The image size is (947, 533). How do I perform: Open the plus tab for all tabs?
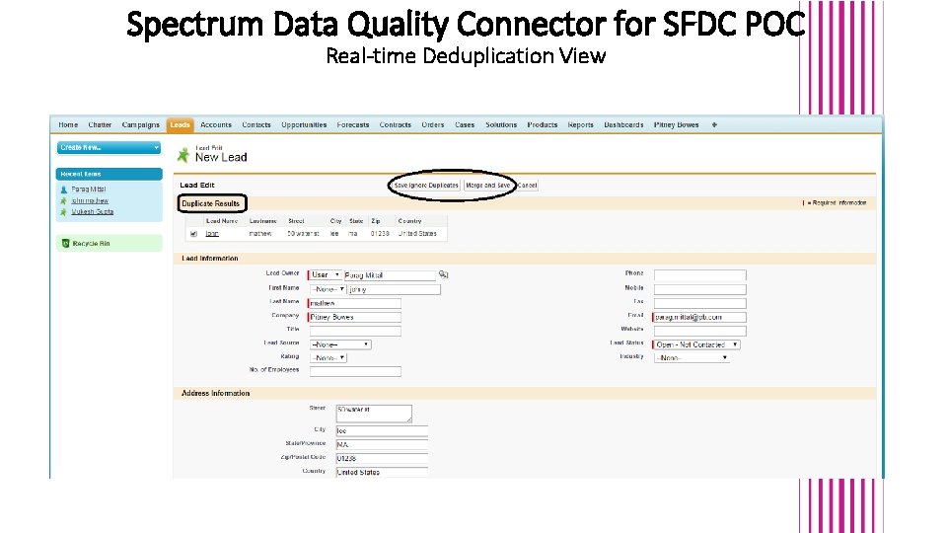(714, 125)
